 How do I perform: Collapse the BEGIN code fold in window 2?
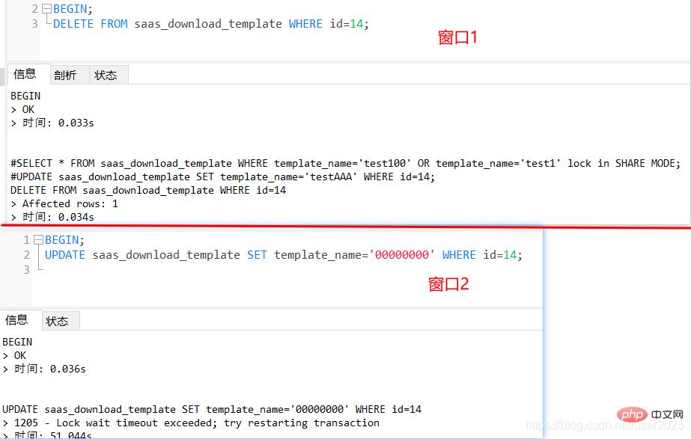tap(38, 239)
